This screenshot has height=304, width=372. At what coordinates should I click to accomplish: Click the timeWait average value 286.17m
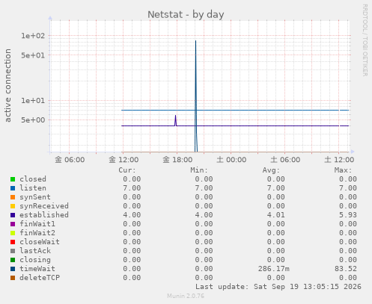pyautogui.click(x=274, y=269)
